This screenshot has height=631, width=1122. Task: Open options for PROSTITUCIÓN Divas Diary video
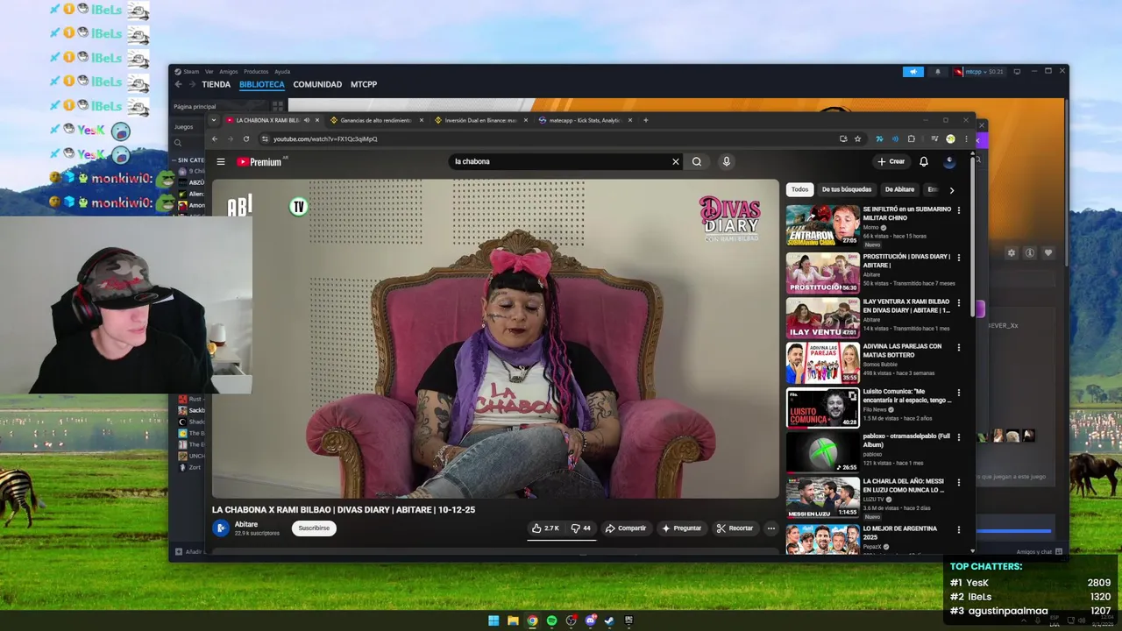point(959,258)
